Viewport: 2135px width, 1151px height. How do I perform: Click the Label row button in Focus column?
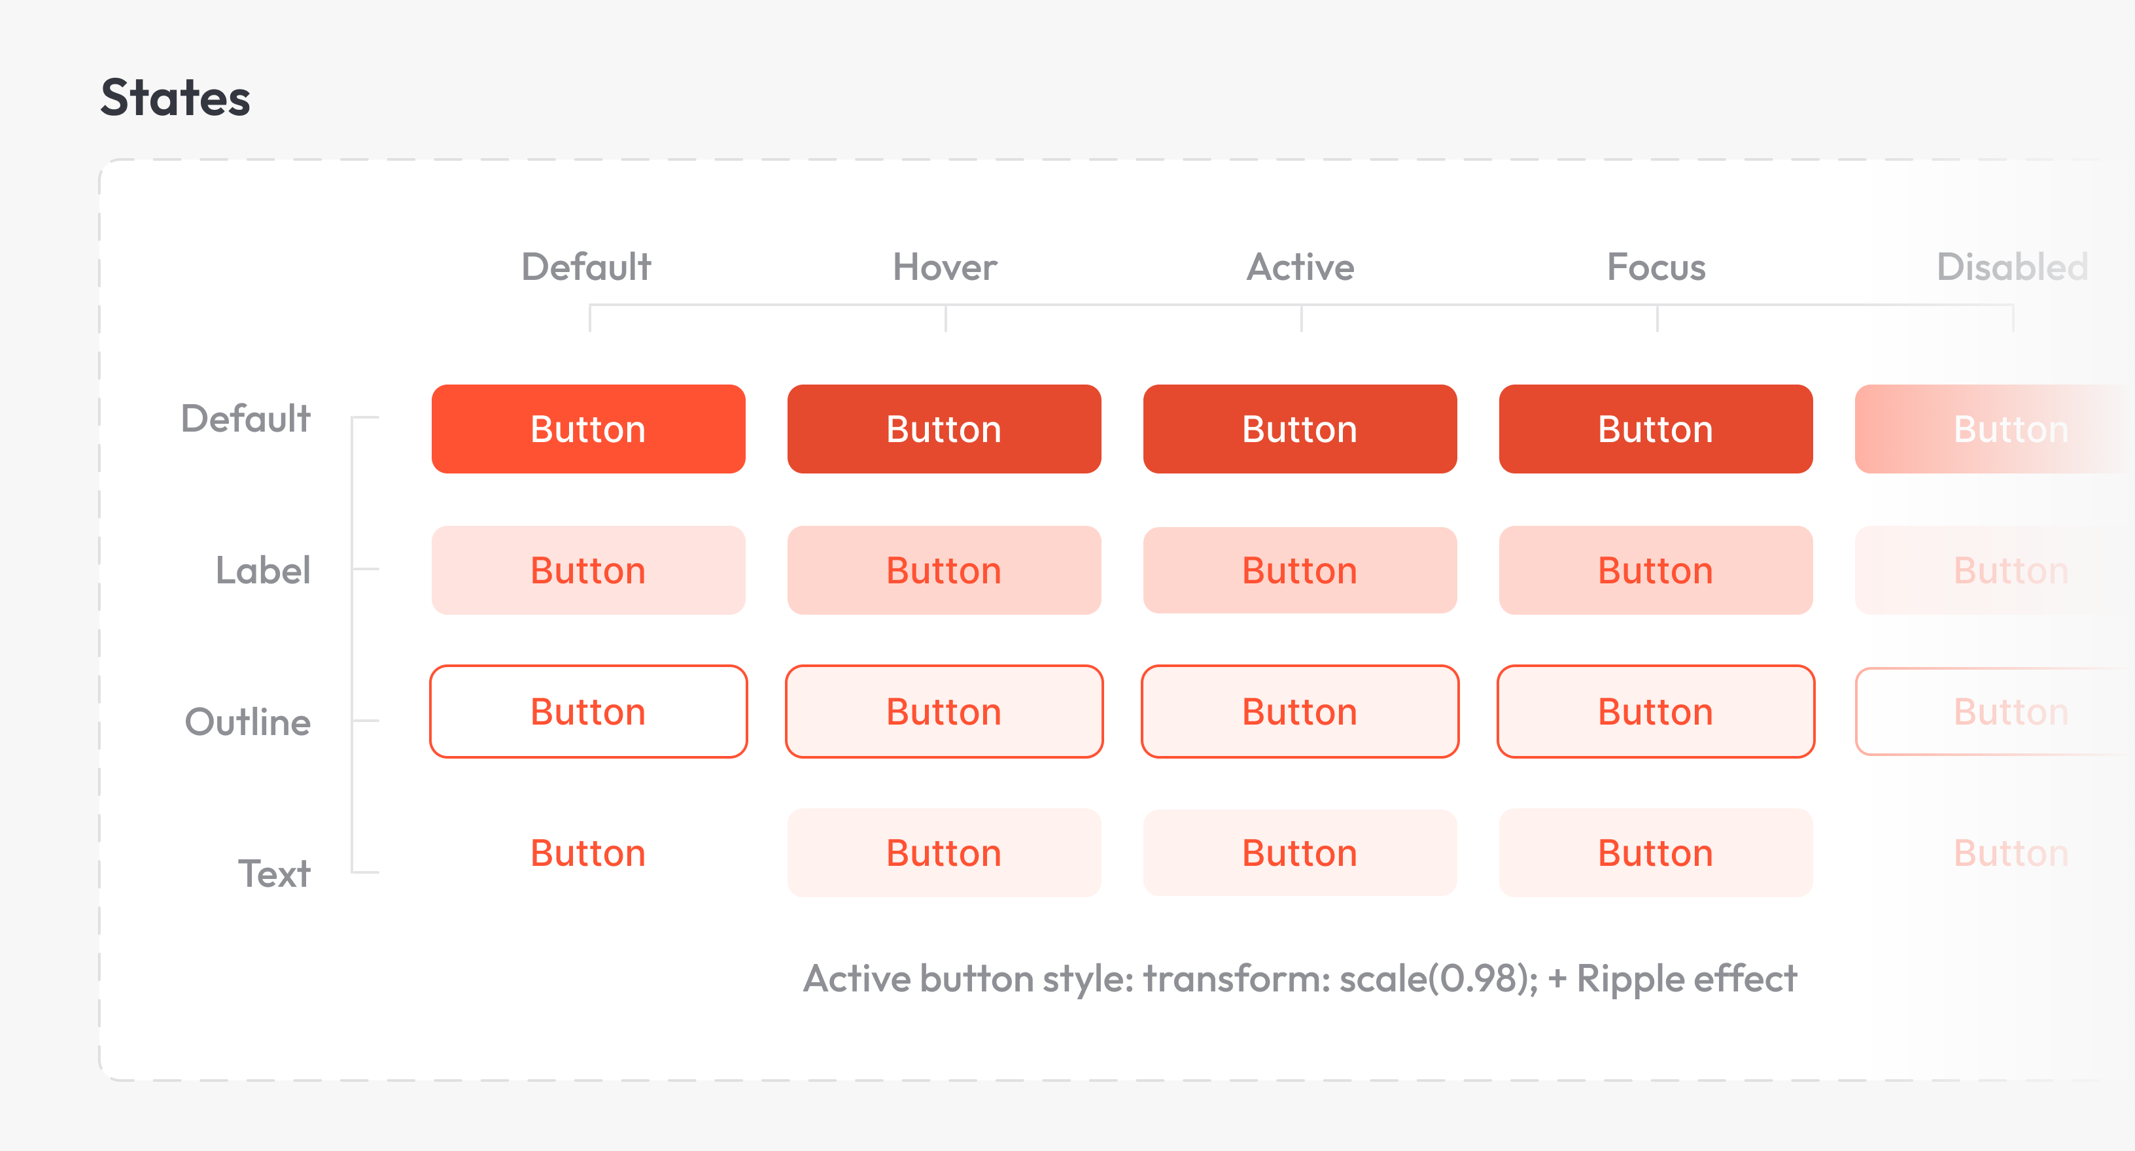[x=1655, y=570]
